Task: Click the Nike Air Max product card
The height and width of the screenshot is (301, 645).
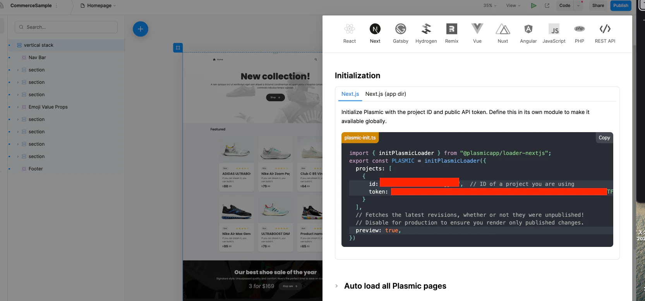Action: 237,224
